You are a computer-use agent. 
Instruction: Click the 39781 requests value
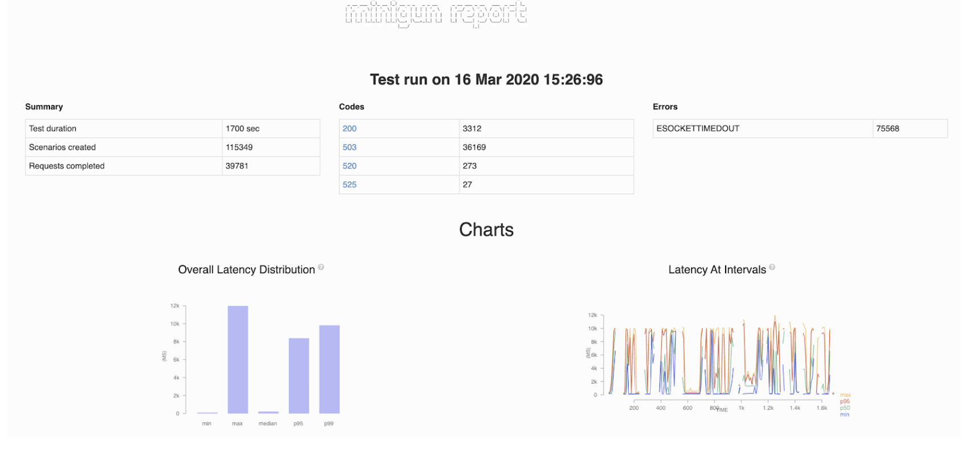[237, 166]
